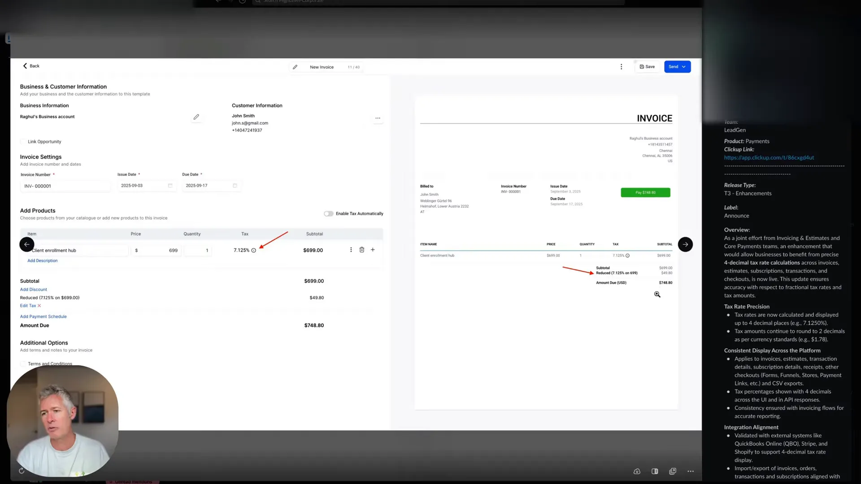
Task: Click the Due Date field 2025-09-17
Action: click(211, 186)
